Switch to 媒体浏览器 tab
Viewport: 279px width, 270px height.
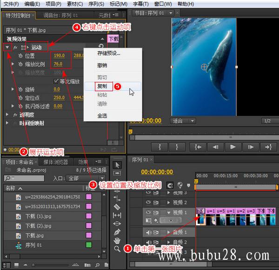point(56,162)
